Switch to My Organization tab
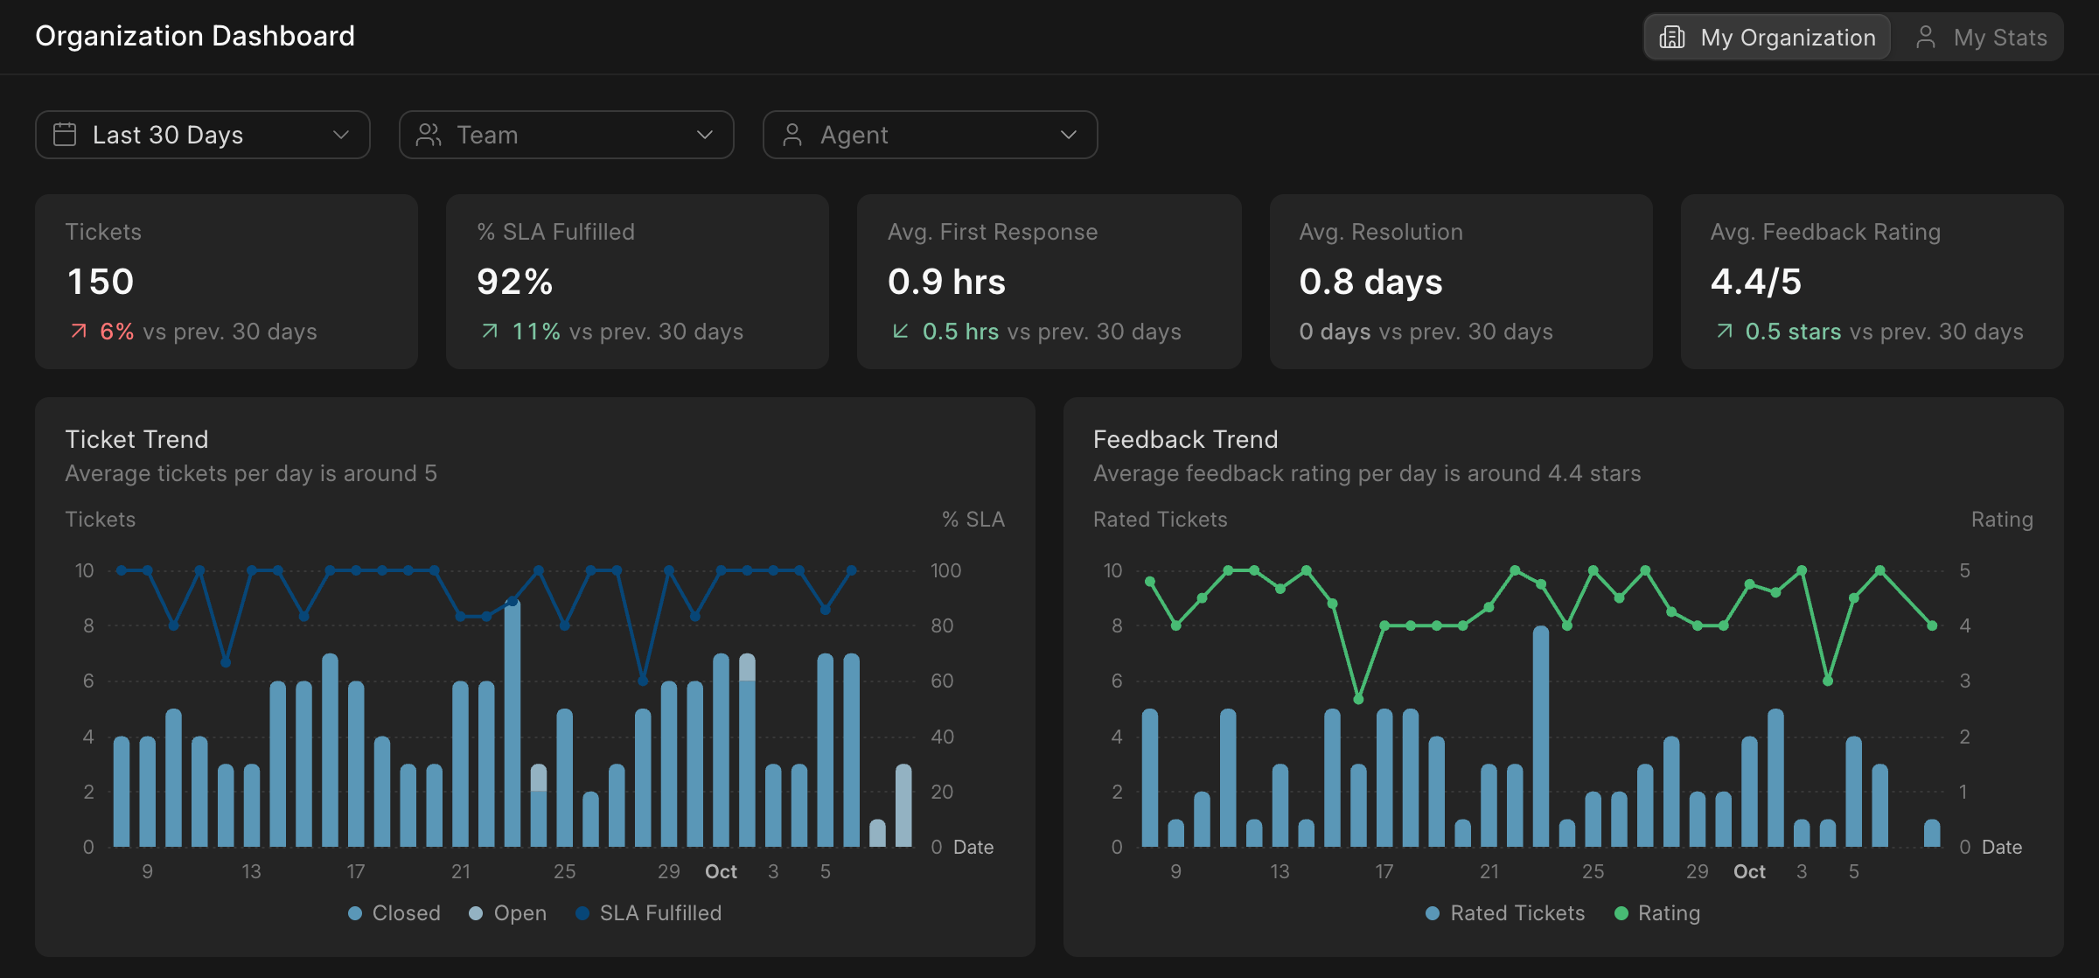This screenshot has height=978, width=2099. click(1768, 38)
